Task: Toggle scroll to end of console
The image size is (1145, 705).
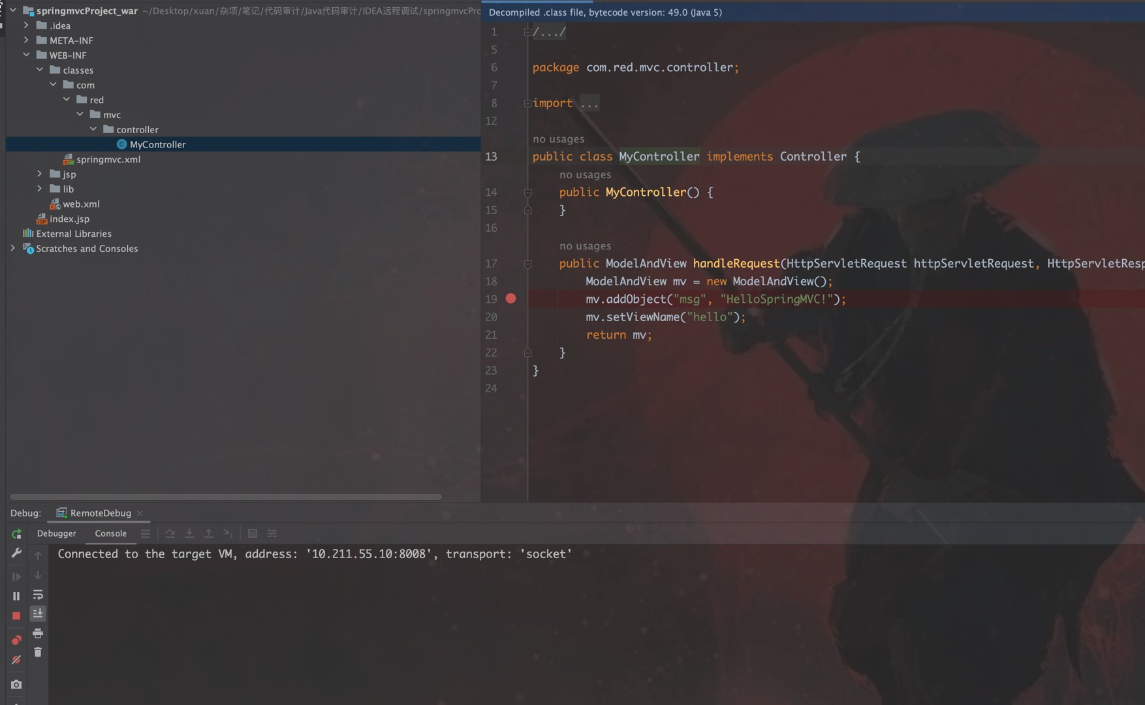Action: 38,613
